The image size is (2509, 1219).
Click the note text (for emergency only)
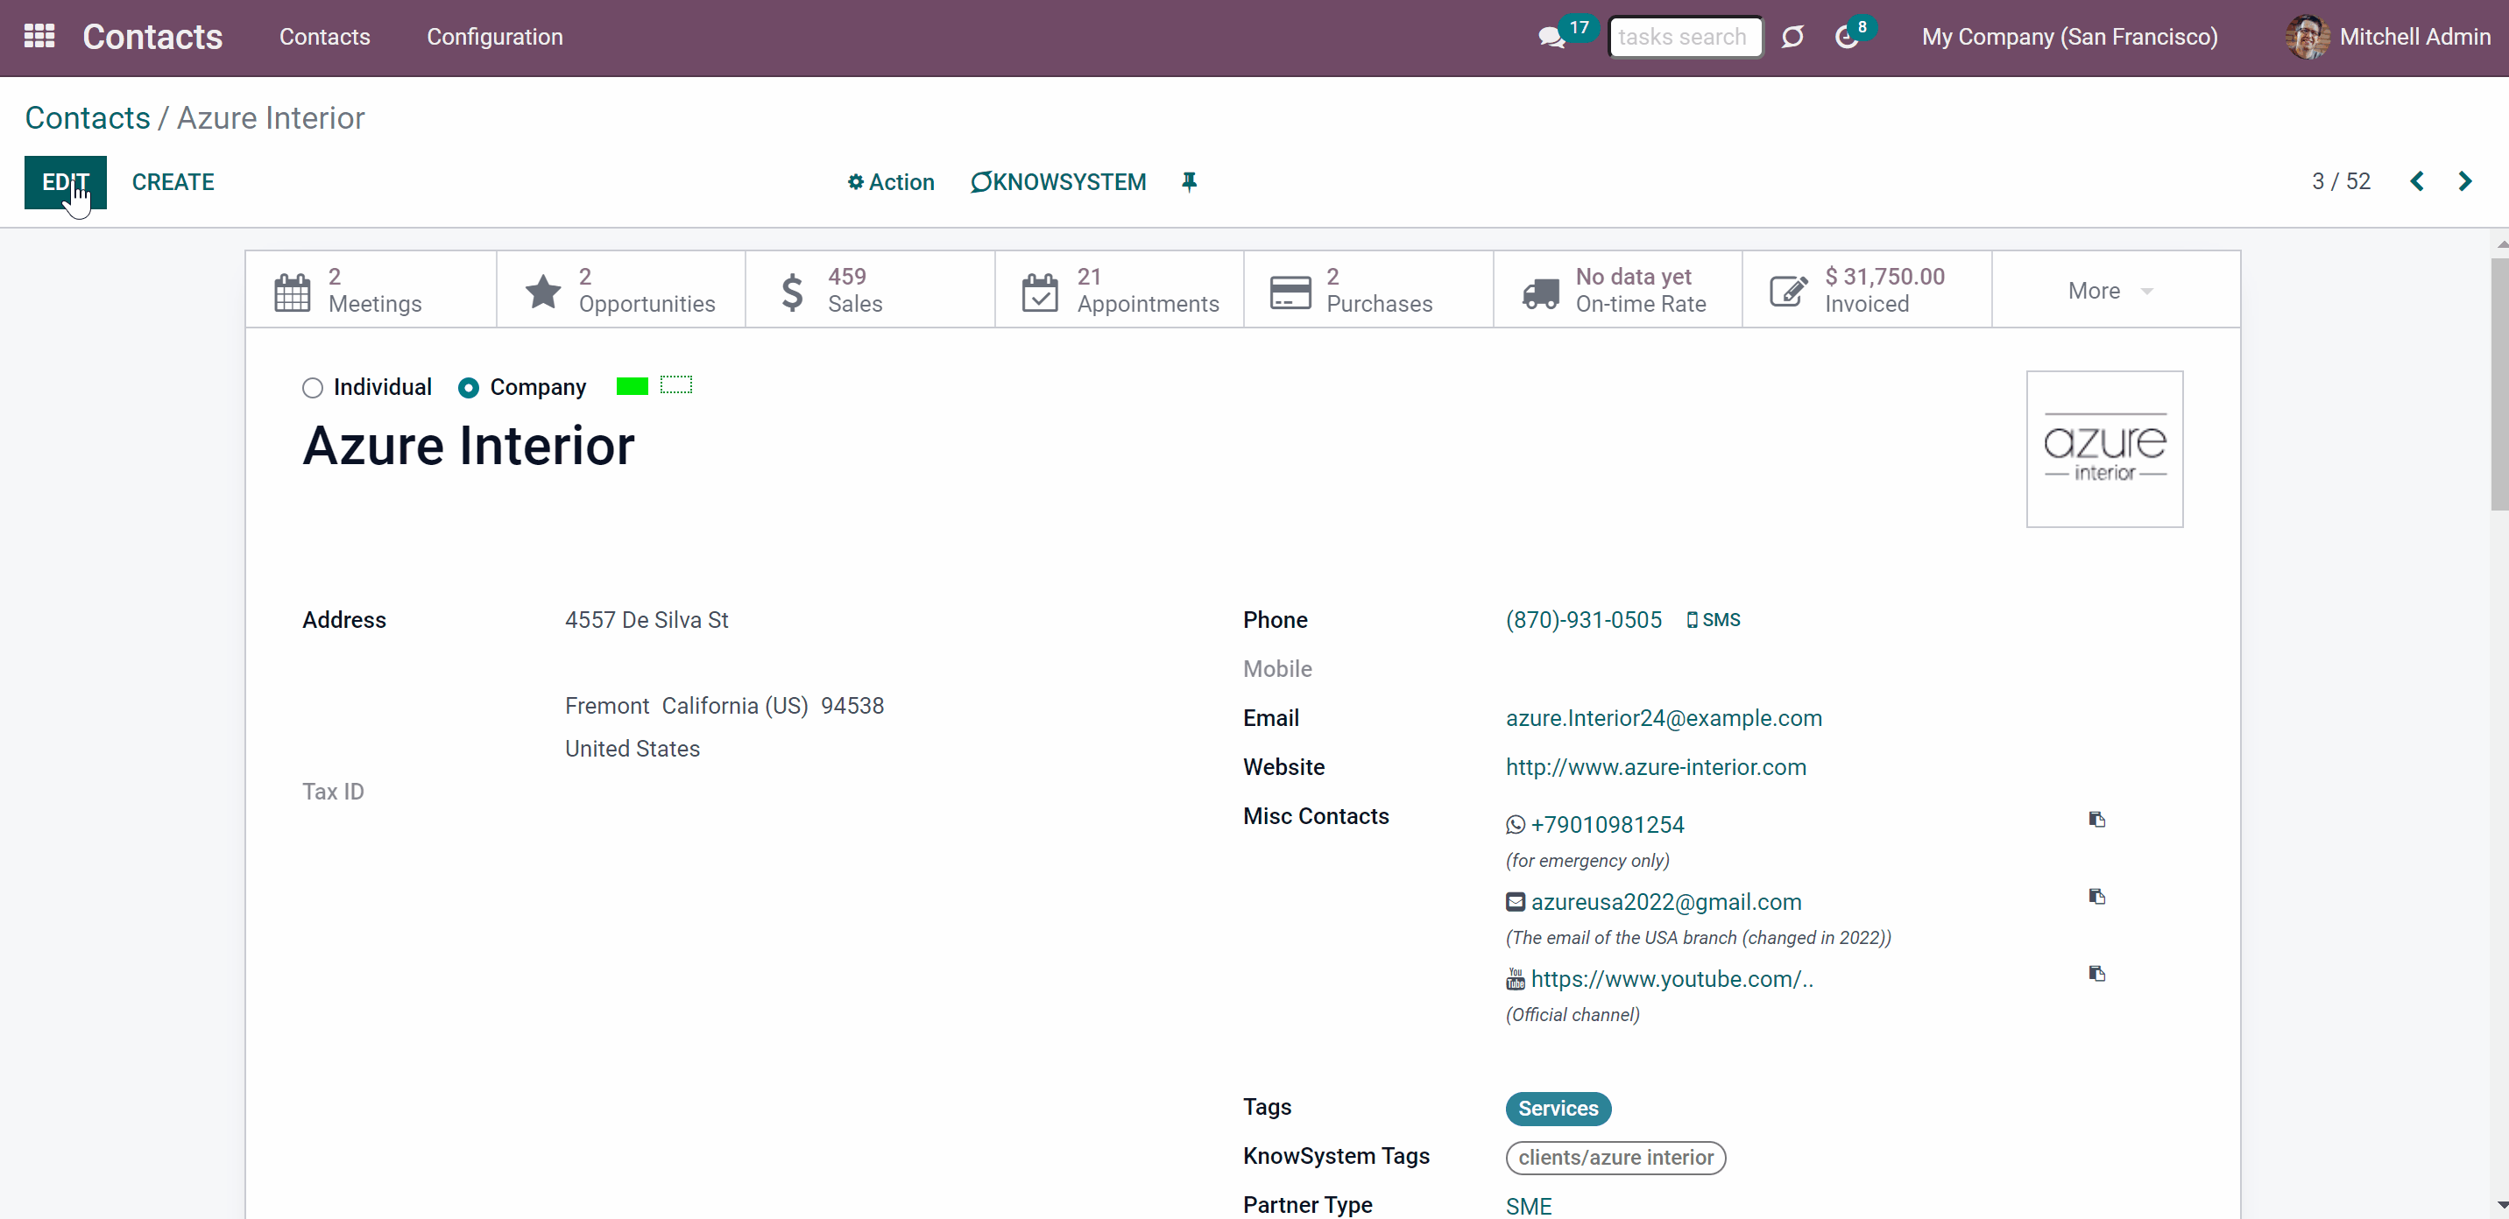pyautogui.click(x=1587, y=861)
